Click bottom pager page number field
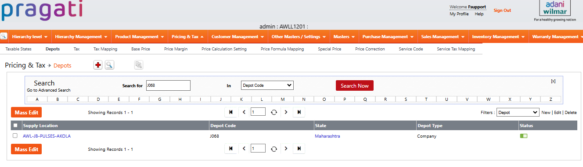Viewport: 583px width, 167px height. 258,149
